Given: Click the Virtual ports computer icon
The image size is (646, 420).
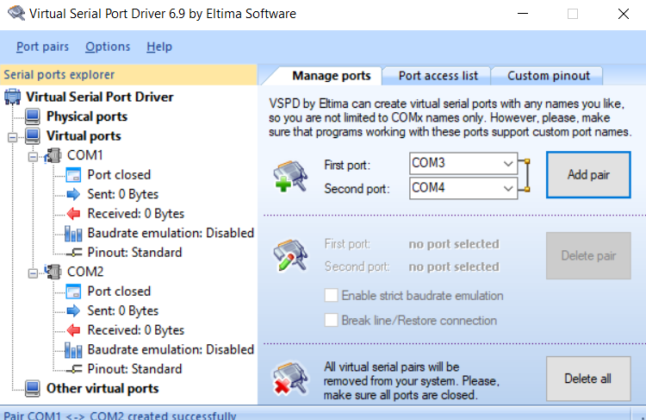Looking at the screenshot, I should [x=33, y=135].
